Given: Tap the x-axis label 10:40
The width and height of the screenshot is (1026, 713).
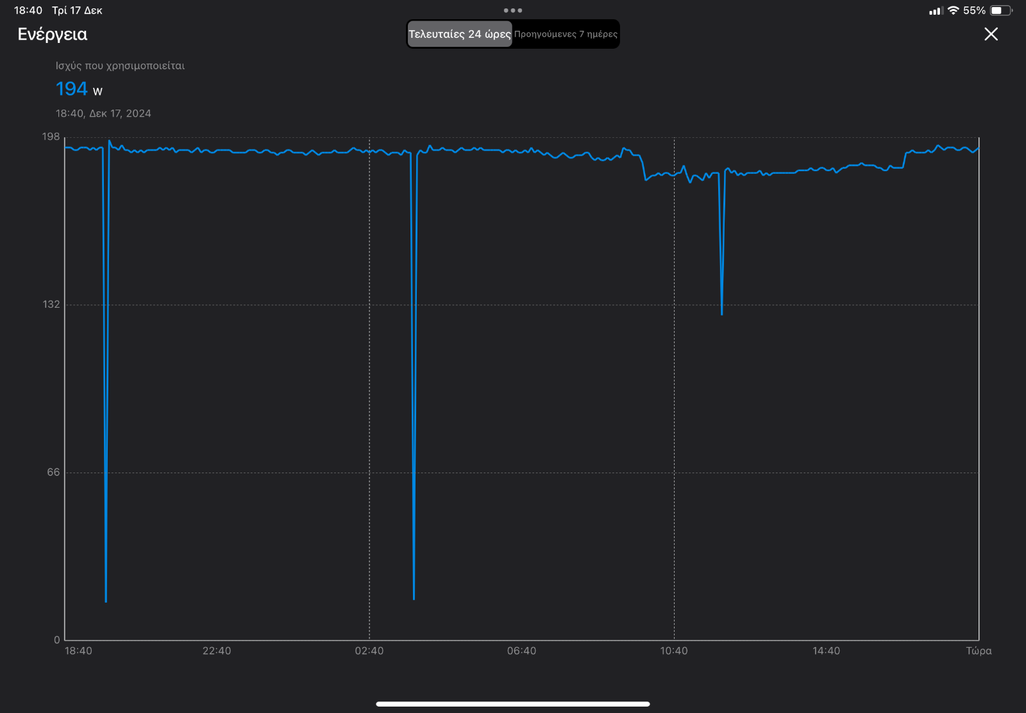Looking at the screenshot, I should click(x=674, y=651).
